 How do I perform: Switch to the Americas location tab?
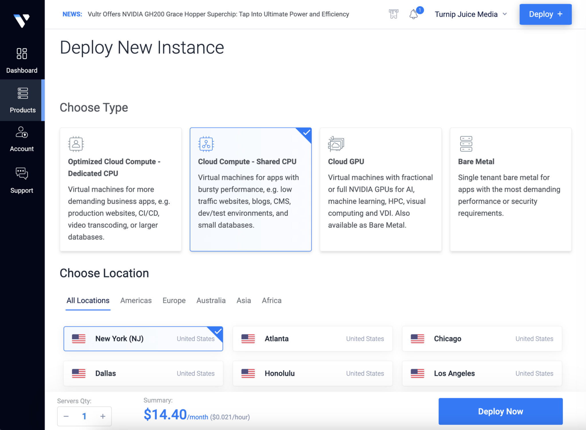pos(136,300)
